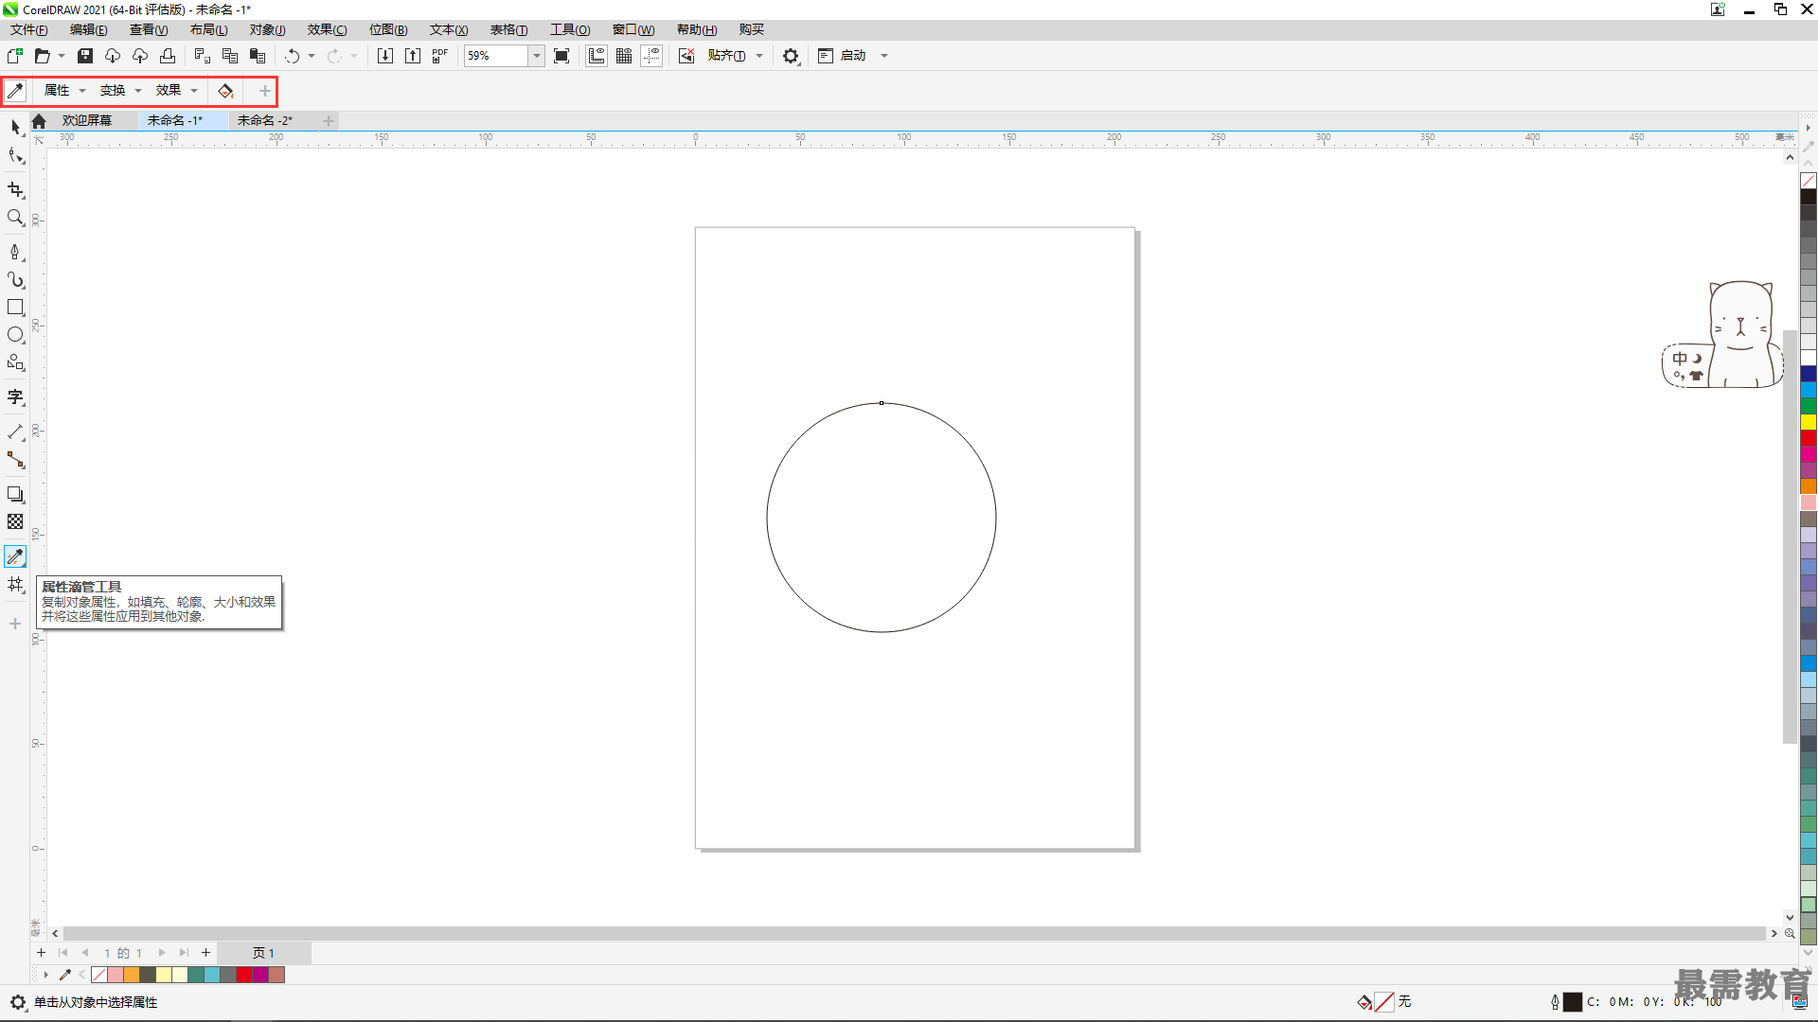This screenshot has width=1818, height=1022.
Task: Toggle the Show rulers button
Action: tap(597, 56)
